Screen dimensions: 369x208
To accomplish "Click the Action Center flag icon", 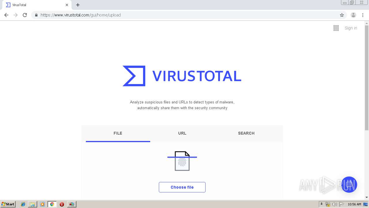I will [342, 204].
